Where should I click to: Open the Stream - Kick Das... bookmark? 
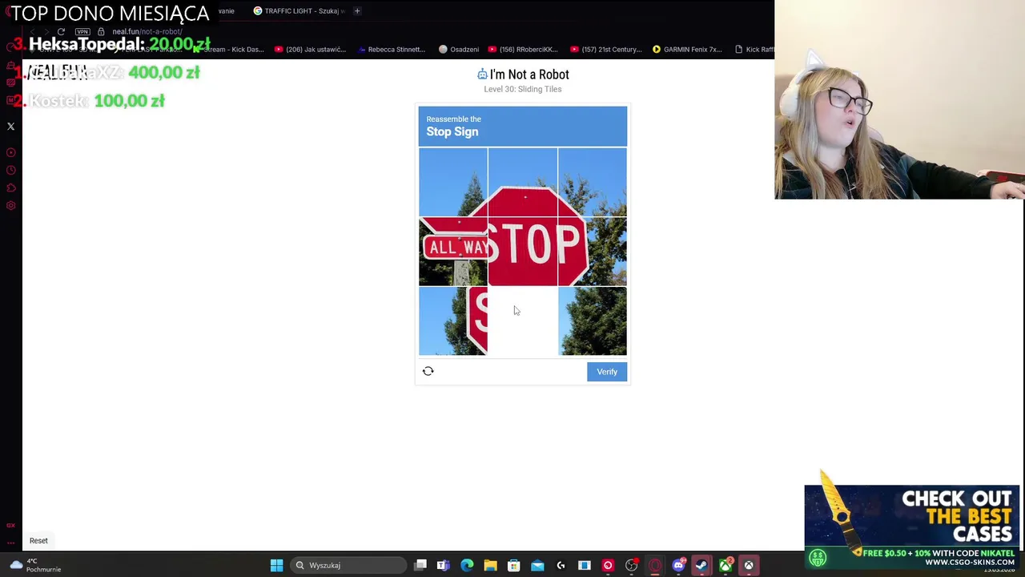[x=228, y=50]
